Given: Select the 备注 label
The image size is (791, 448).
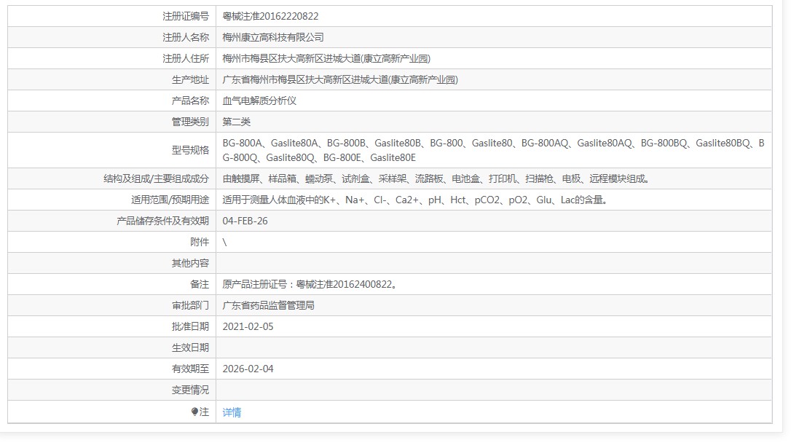Looking at the screenshot, I should coord(200,285).
